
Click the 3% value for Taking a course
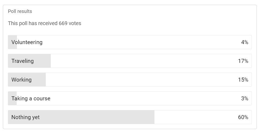pos(245,98)
